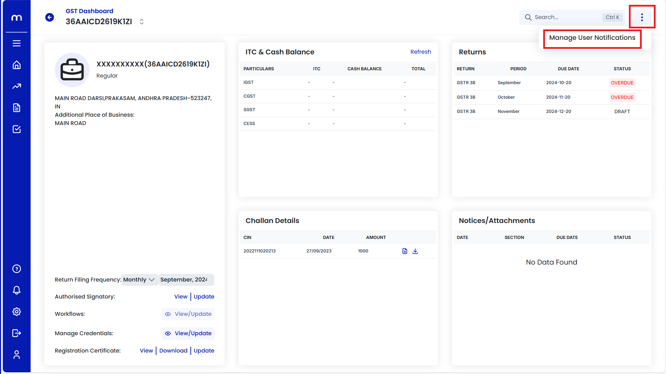Download the challan 2022111020213
The height and width of the screenshot is (374, 666).
[x=415, y=251]
